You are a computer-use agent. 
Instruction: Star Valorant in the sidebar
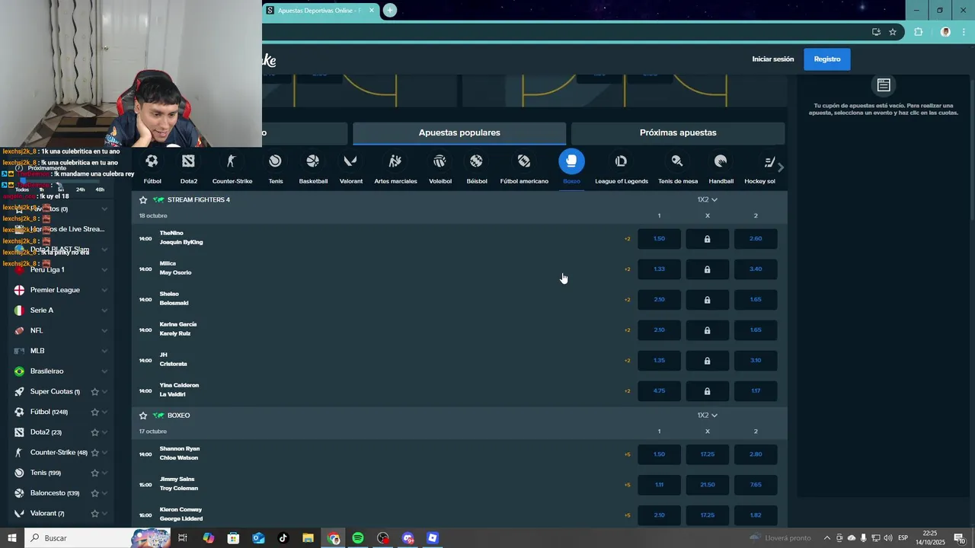coord(95,514)
